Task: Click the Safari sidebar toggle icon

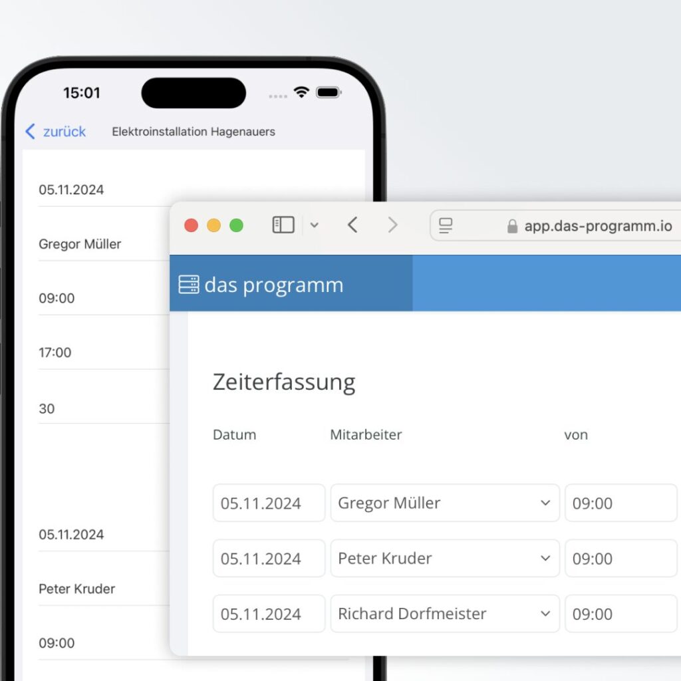Action: tap(283, 225)
